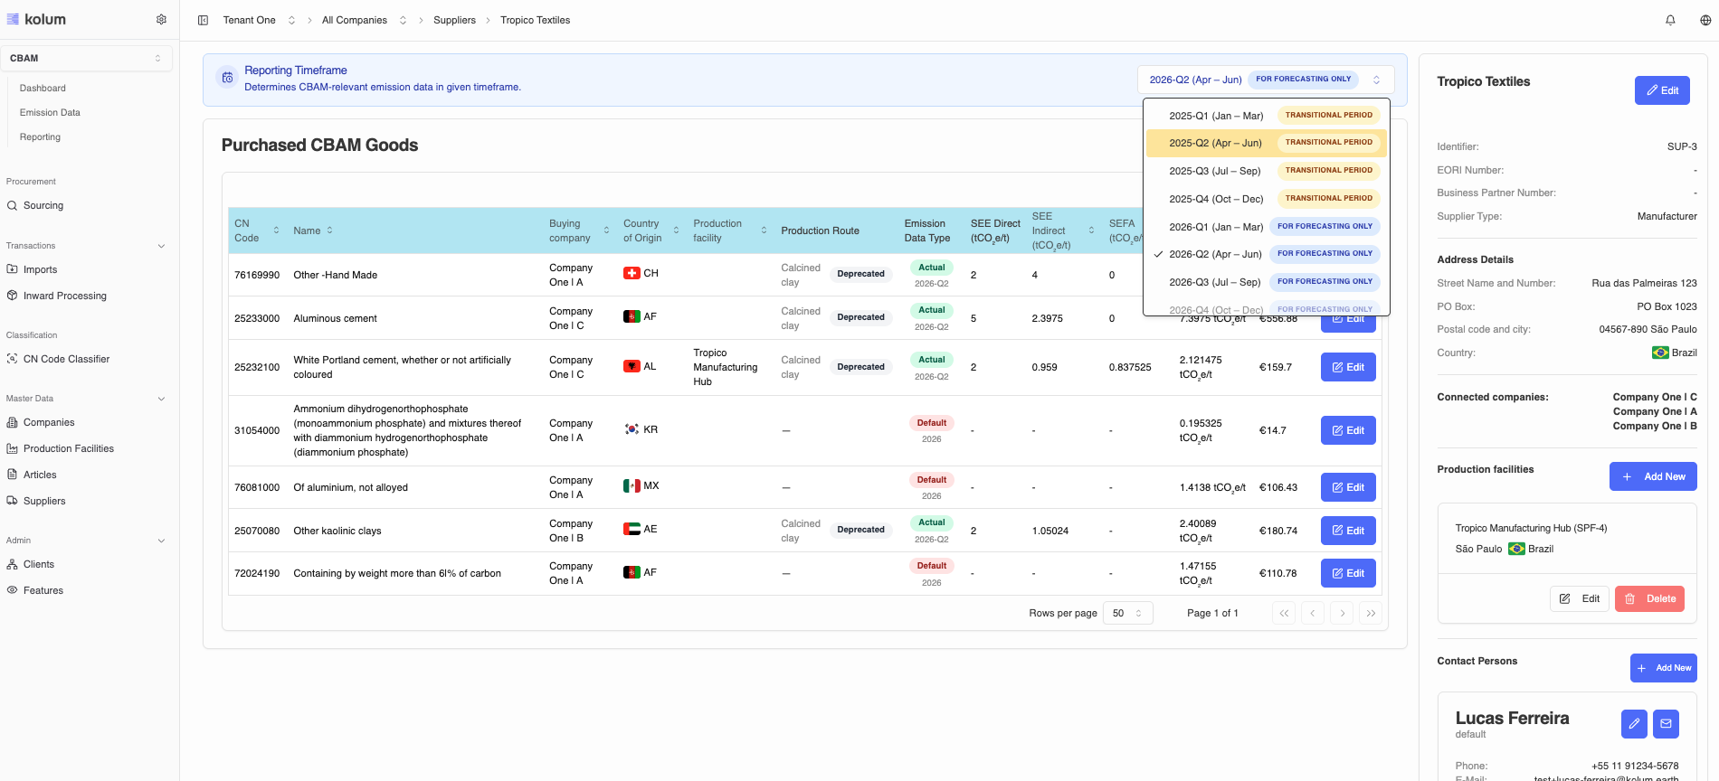The height and width of the screenshot is (781, 1719).
Task: Select 2025-Q2 (Apr – Jun) timeframe
Action: 1267,143
